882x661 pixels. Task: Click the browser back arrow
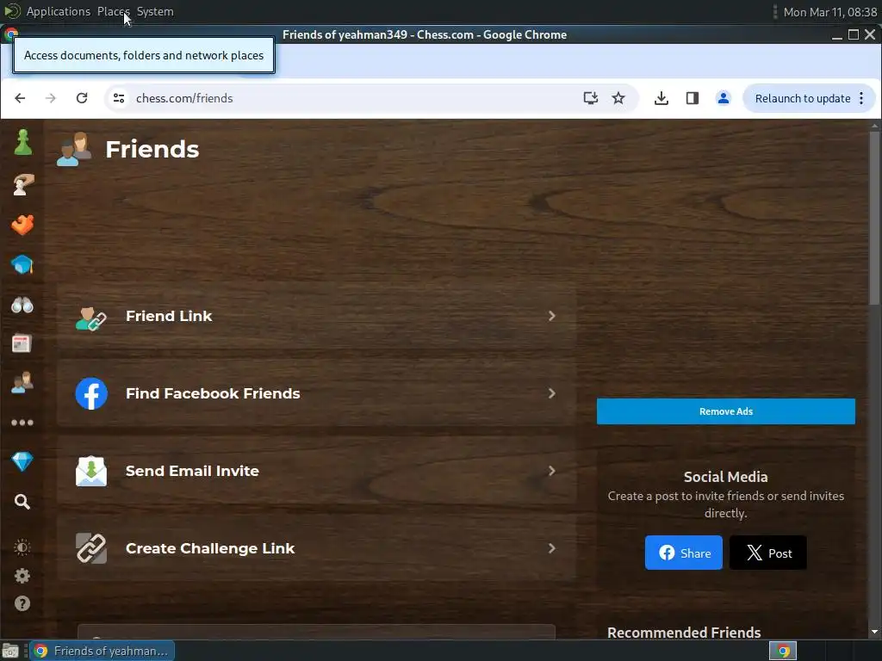tap(21, 98)
